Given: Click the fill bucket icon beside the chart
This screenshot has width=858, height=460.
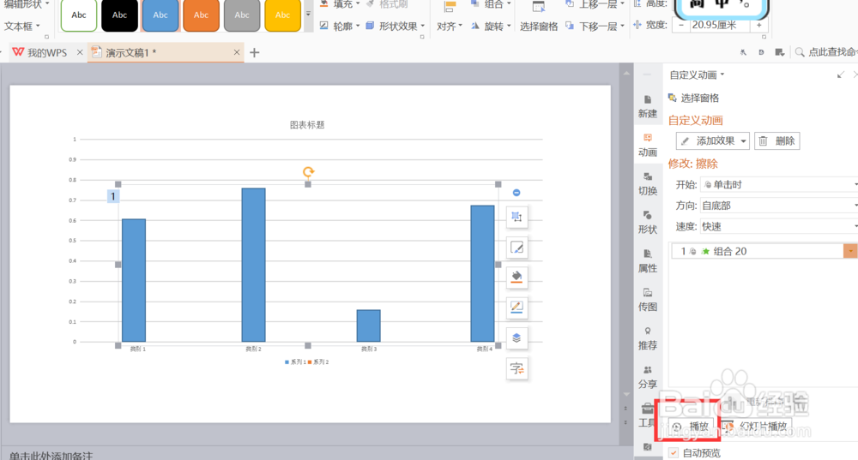Looking at the screenshot, I should point(517,278).
